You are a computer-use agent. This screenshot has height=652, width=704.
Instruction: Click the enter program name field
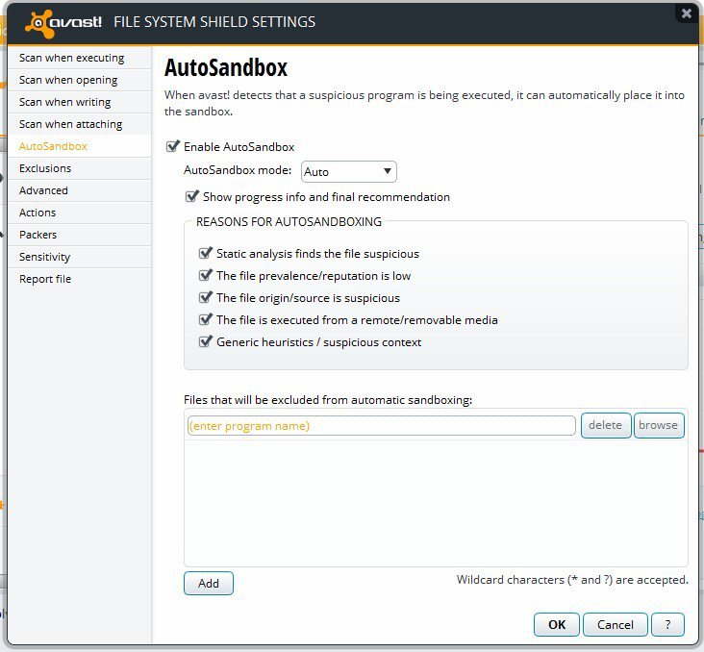coord(382,426)
